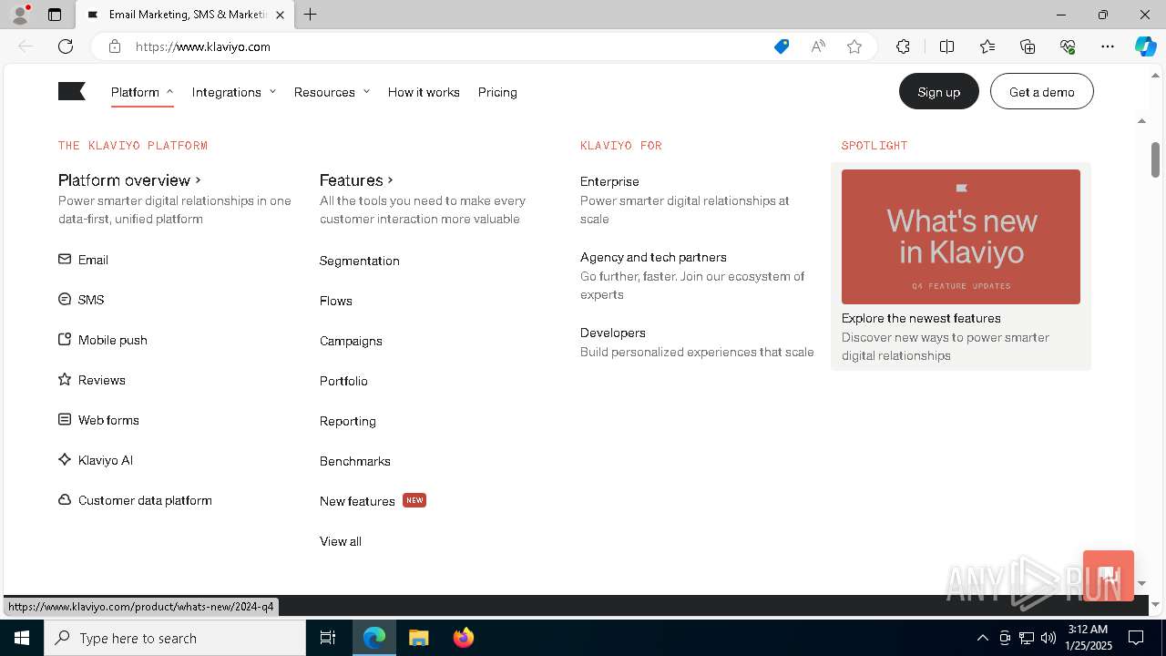This screenshot has height=656, width=1166.
Task: Open the Favorites list icon
Action: (x=987, y=46)
